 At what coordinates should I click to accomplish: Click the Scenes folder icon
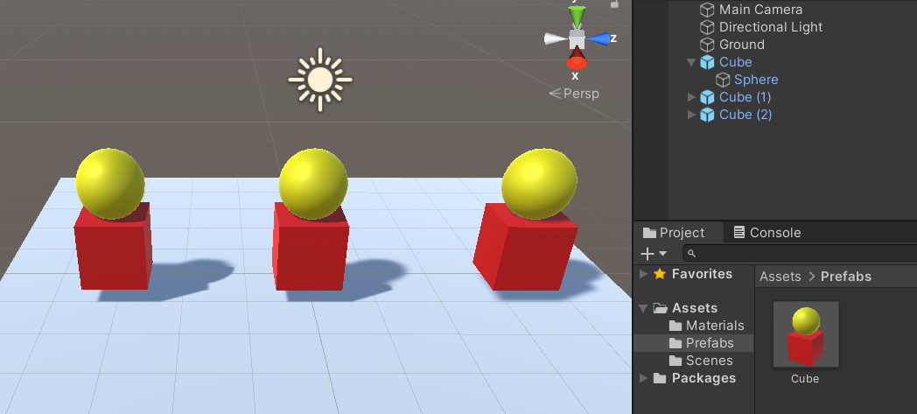[x=675, y=361]
